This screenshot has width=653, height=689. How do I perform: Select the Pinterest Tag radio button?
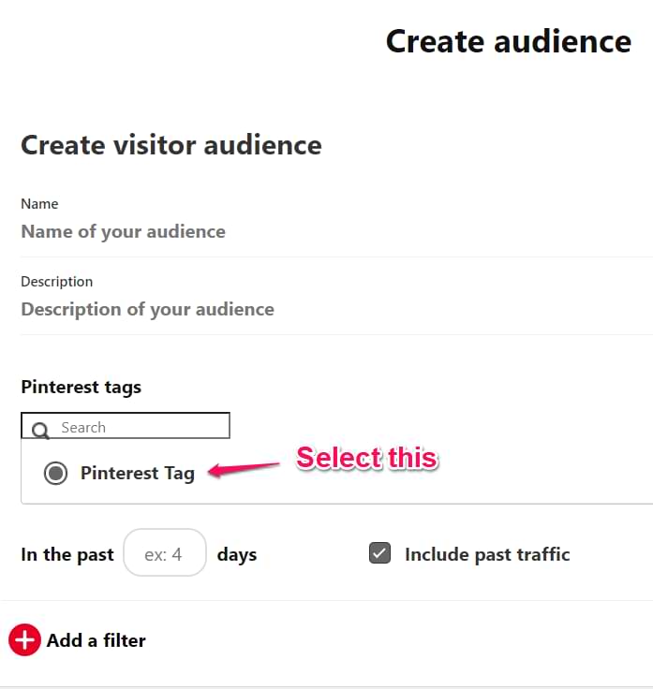pos(56,474)
